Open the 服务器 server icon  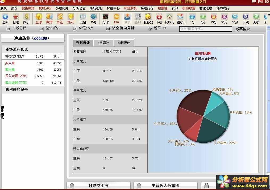pyautogui.click(x=148, y=19)
